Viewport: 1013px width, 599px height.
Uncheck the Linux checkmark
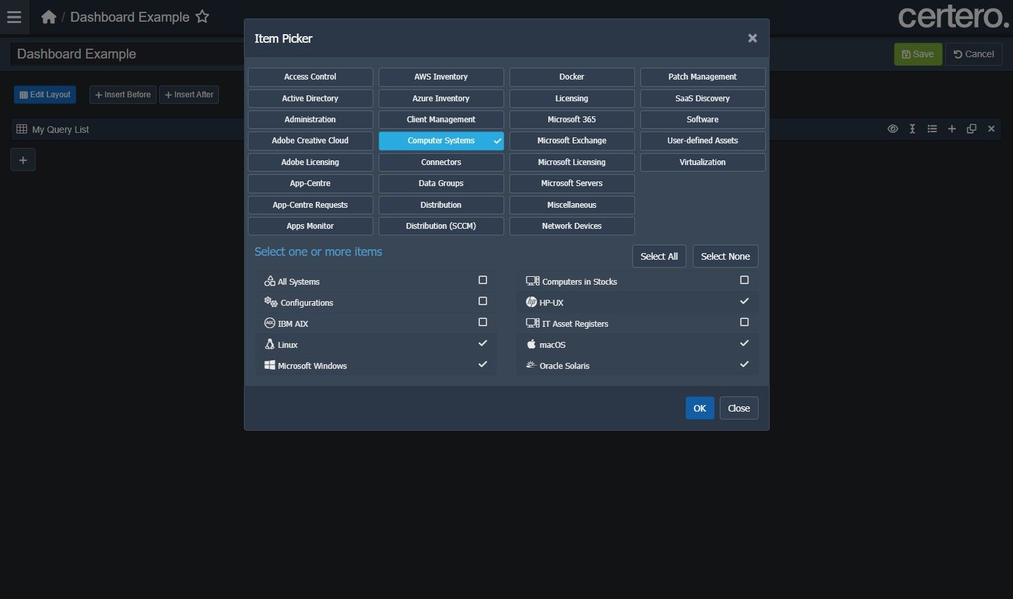(483, 343)
